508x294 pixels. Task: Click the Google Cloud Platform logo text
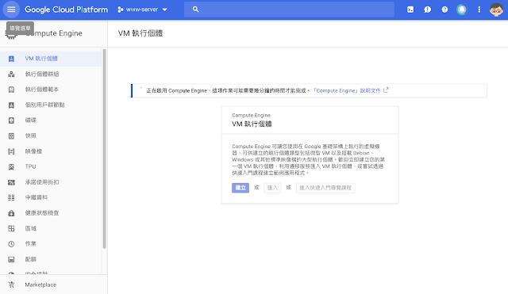tap(67, 10)
